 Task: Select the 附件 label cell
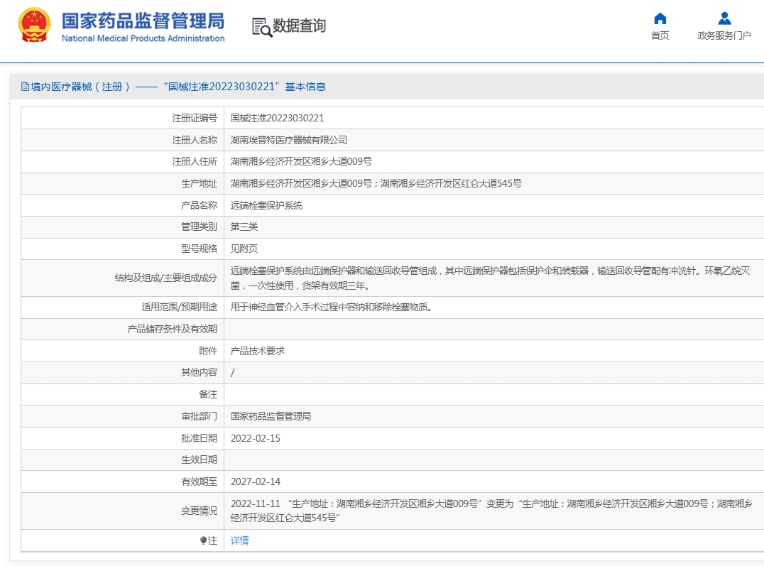click(x=122, y=351)
